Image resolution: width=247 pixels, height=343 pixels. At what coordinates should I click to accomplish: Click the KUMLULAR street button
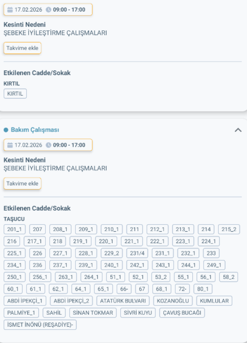coord(214,301)
